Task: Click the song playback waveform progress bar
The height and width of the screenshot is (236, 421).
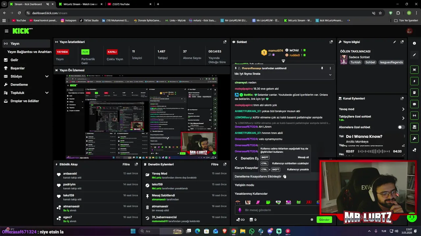Action: coord(374,151)
